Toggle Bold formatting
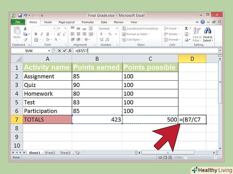 pos(36,34)
